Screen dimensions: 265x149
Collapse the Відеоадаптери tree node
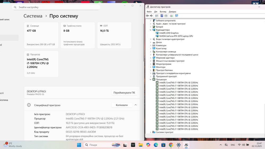point(151,30)
